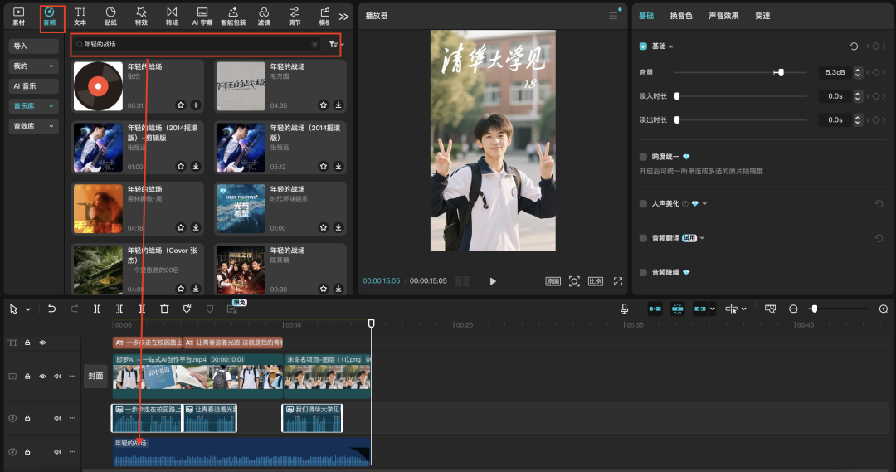This screenshot has width=896, height=472.
Task: Preview the vinyl record thumbnail track
Action: point(98,86)
